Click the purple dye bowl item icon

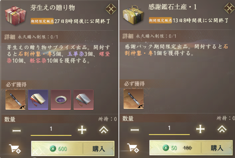61,100
